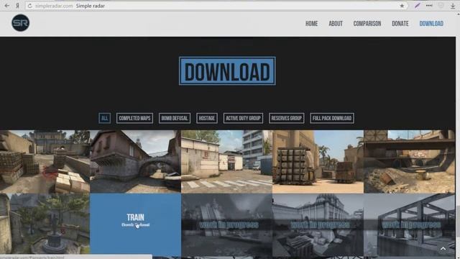Filter by COMPLETED MAPS

[x=134, y=118]
